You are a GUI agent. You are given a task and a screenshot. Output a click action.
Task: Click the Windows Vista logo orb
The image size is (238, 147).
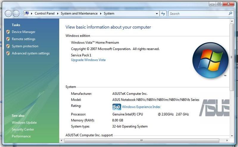pyautogui.click(x=210, y=60)
